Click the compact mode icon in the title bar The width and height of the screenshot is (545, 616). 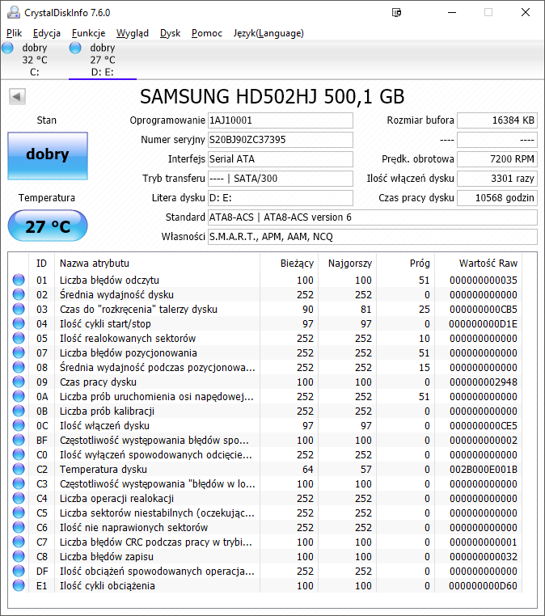click(x=396, y=13)
